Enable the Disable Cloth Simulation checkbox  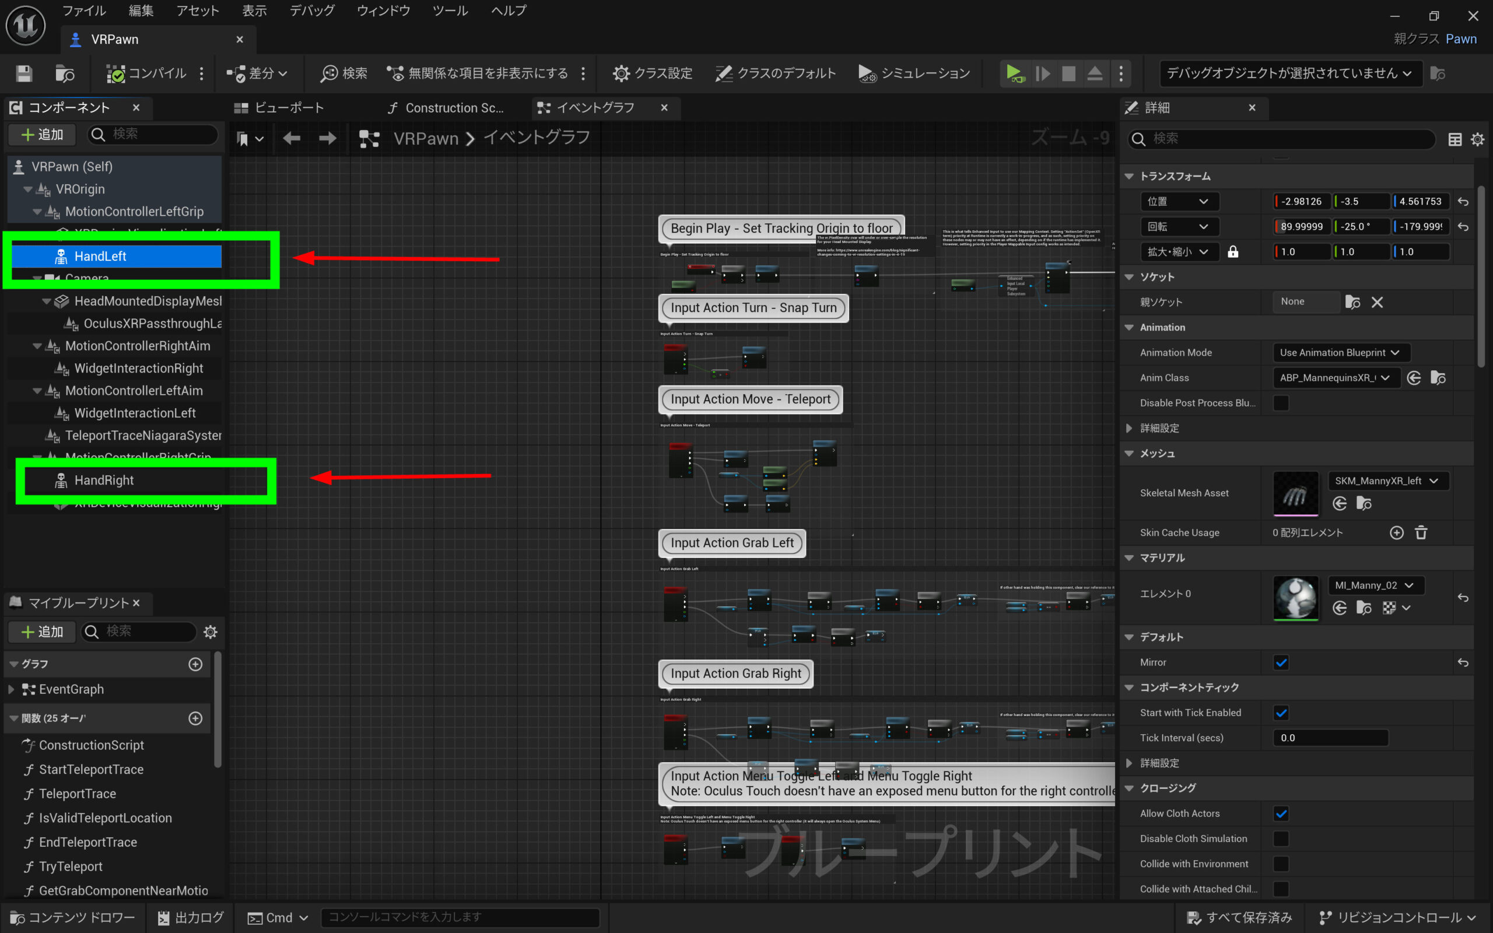(x=1281, y=839)
